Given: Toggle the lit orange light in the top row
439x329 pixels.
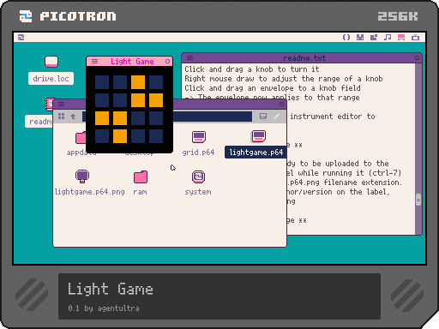Looking at the screenshot, I should [138, 82].
